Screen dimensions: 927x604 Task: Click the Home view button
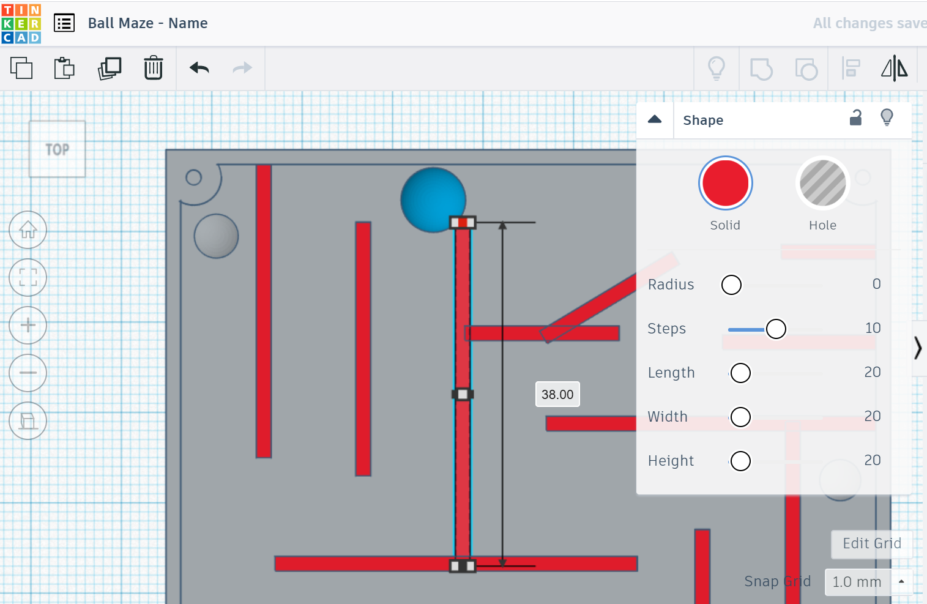coord(28,230)
